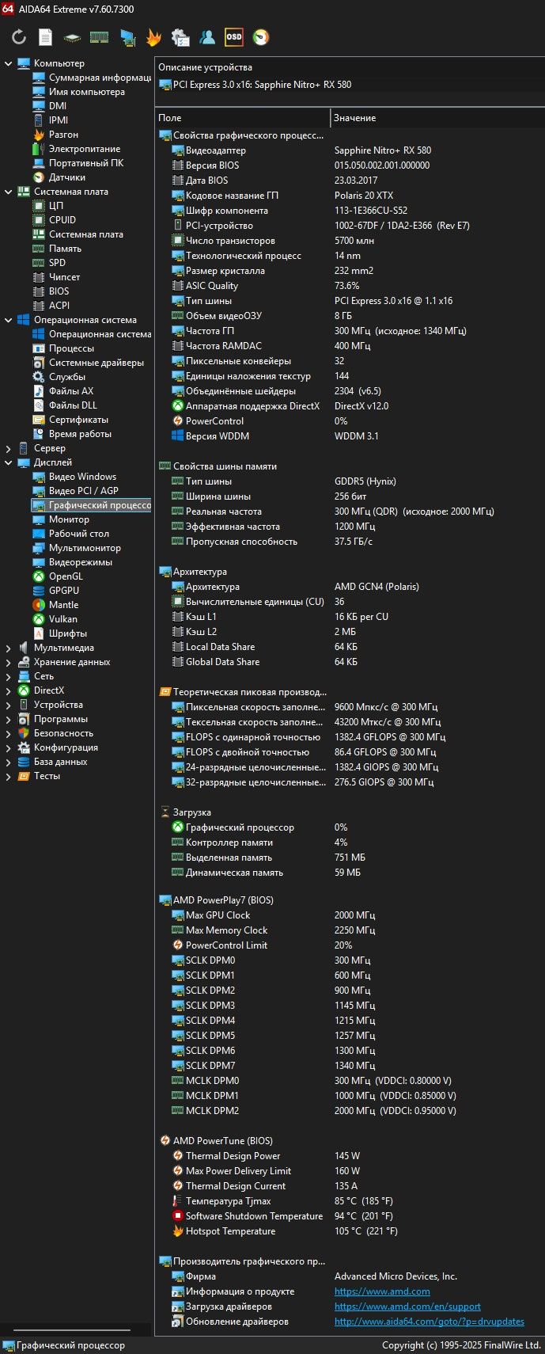Screen dimensions: 545x1354
Task: Select Видео Windows tree item
Action: tap(82, 477)
